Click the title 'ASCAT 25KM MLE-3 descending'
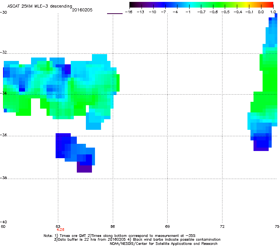 tap(40, 6)
